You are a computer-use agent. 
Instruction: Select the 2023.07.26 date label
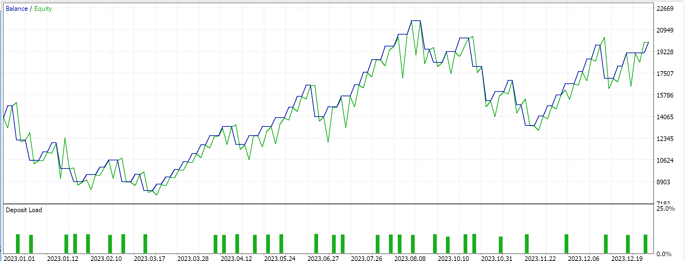367,258
